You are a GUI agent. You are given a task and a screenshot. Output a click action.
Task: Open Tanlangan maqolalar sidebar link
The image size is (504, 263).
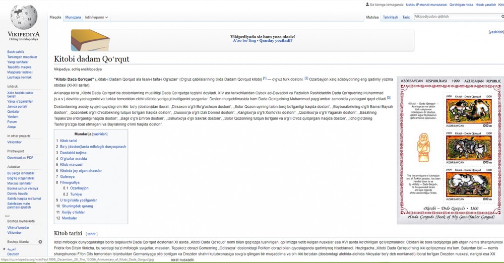[x=22, y=57]
